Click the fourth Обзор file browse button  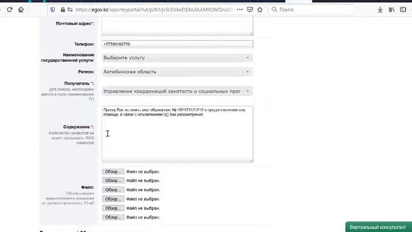113,199
